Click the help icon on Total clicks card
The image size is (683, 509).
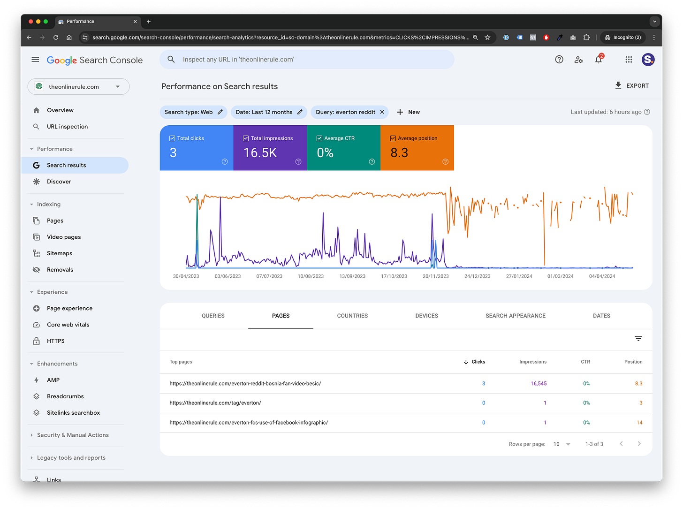point(225,162)
